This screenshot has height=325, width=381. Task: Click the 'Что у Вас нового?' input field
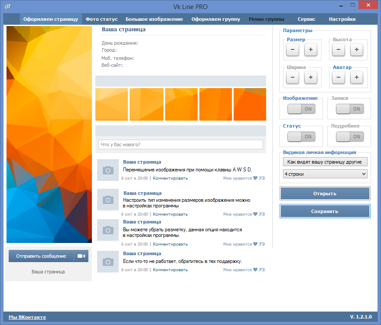tap(181, 144)
